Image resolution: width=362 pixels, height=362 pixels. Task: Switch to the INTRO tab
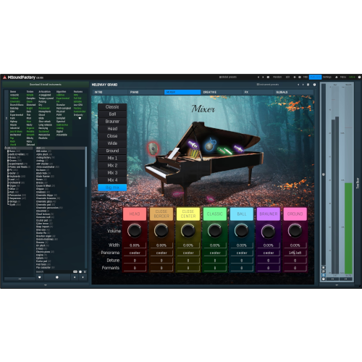[110, 92]
